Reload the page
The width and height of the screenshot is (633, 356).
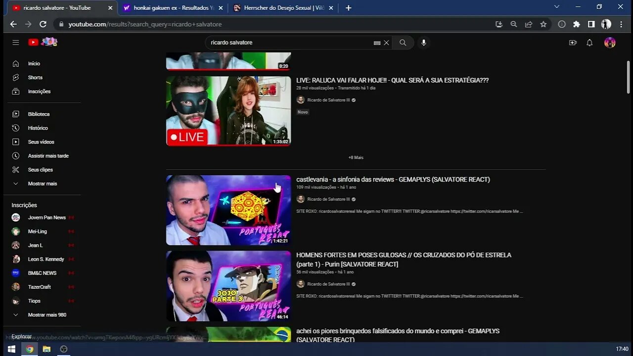[x=43, y=24]
